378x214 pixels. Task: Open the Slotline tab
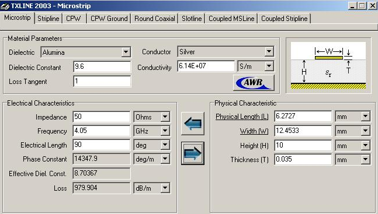192,19
